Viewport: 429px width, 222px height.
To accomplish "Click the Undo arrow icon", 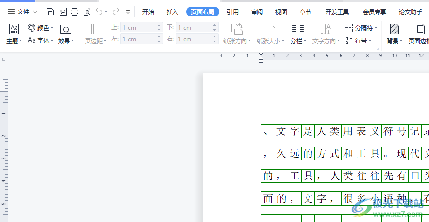I will coord(99,12).
